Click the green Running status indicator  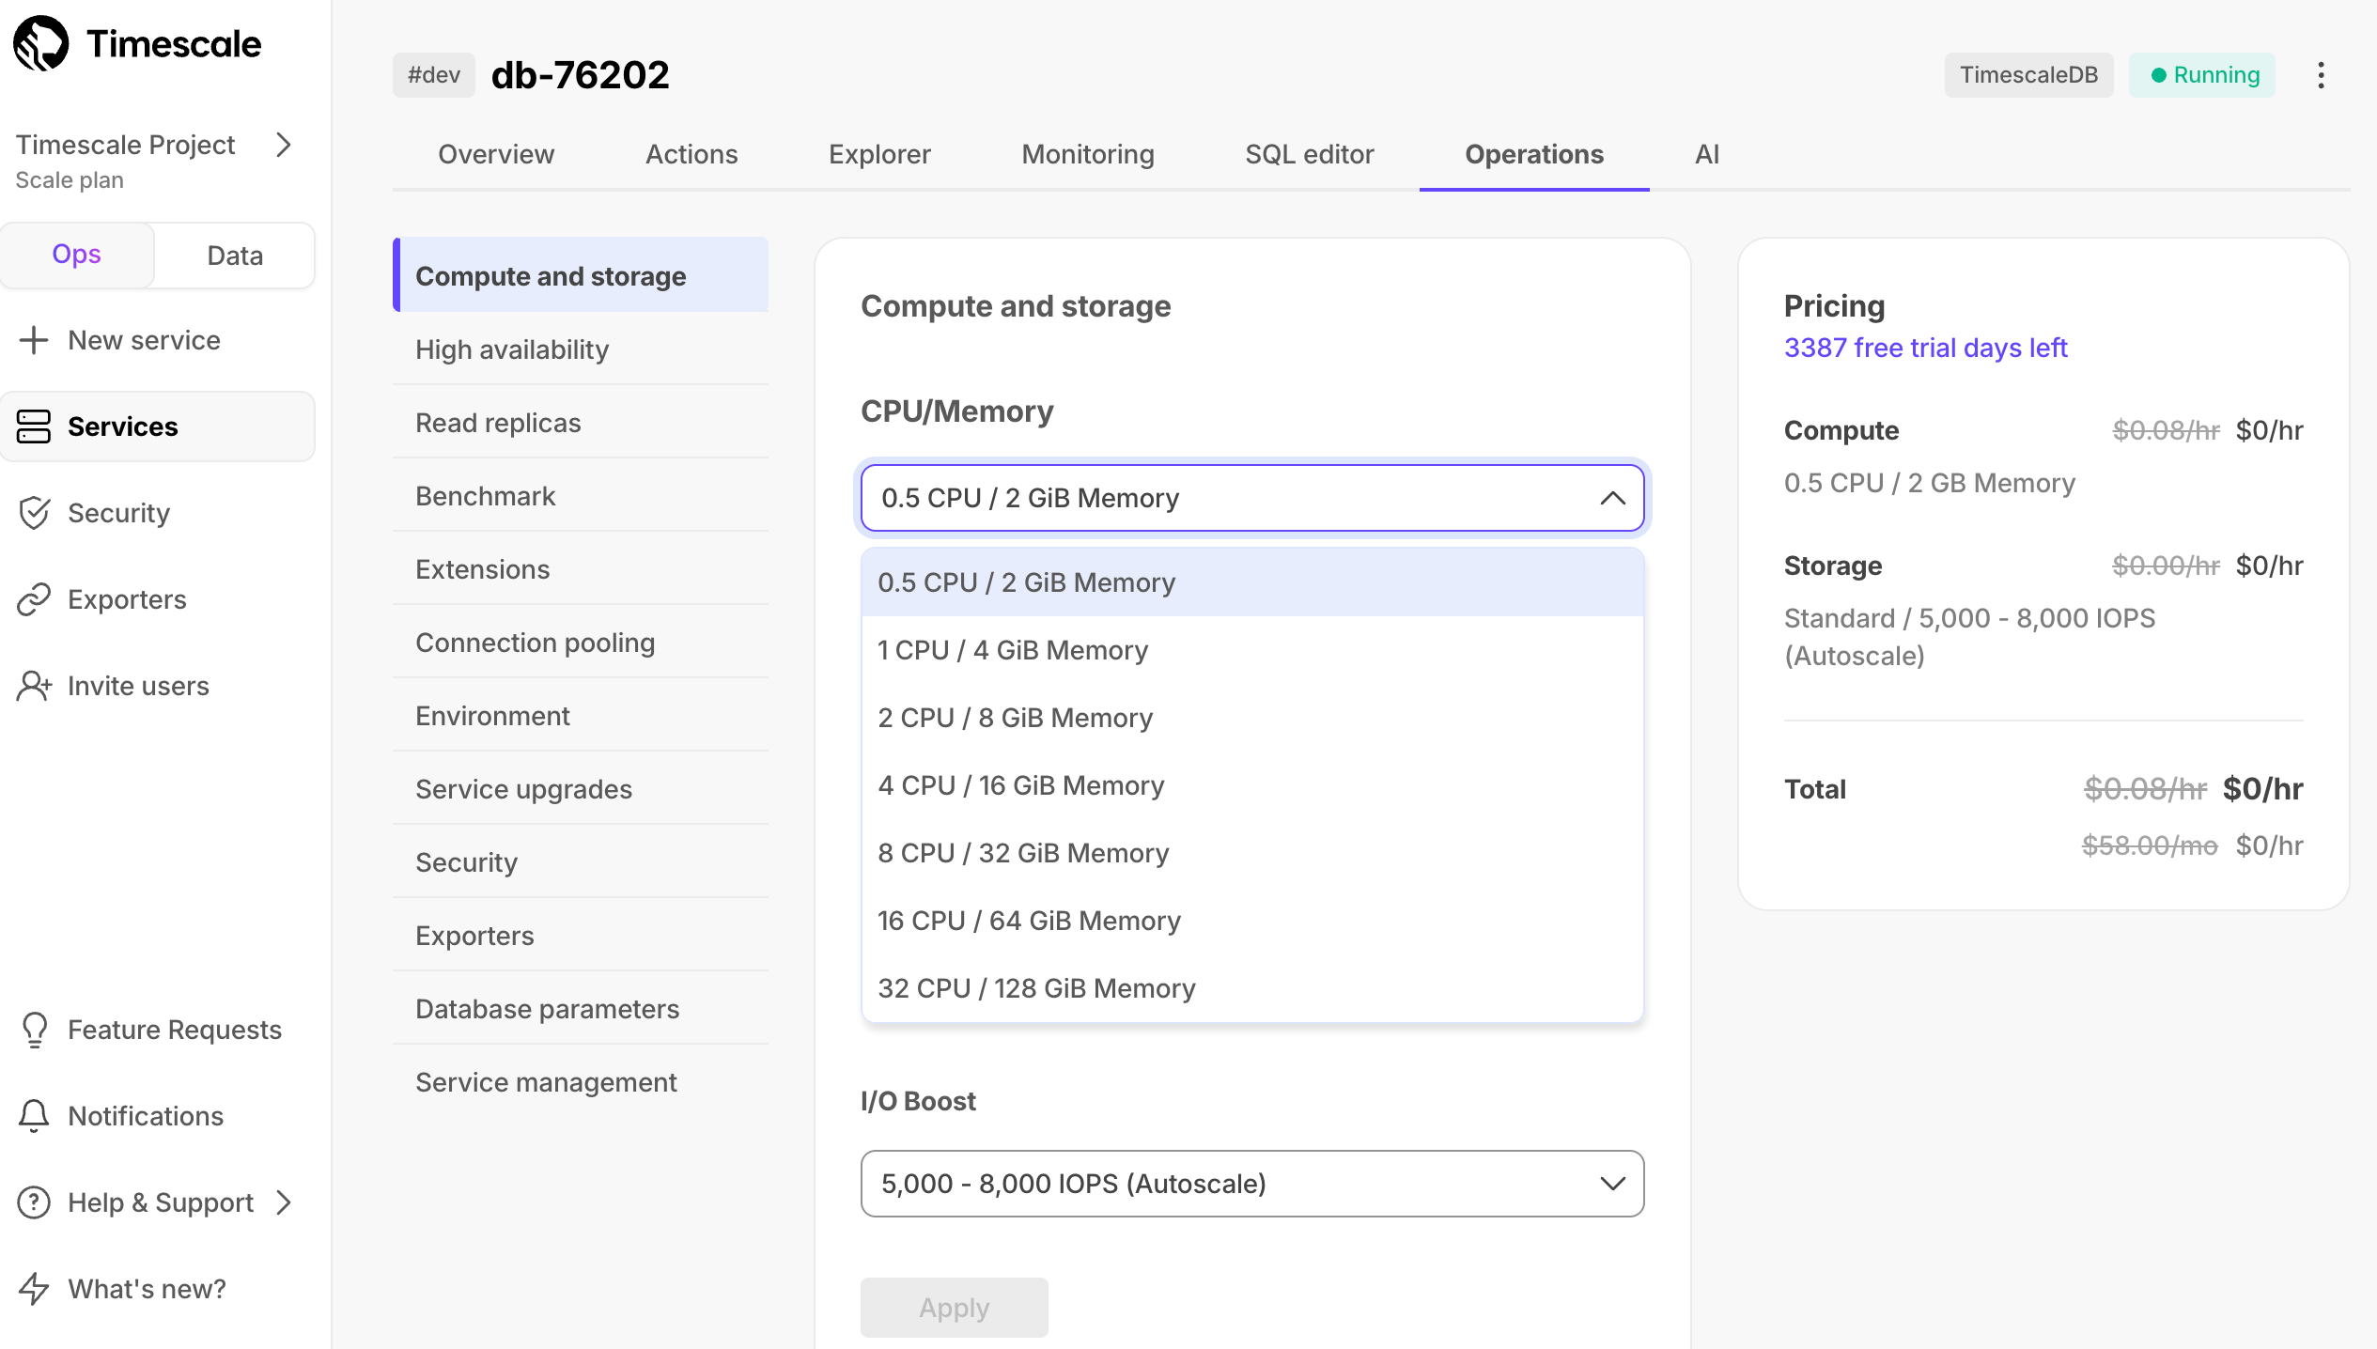[2202, 75]
